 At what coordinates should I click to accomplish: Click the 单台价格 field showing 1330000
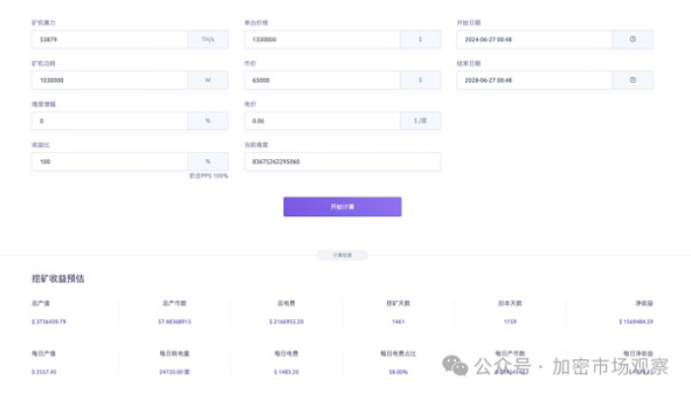(322, 39)
